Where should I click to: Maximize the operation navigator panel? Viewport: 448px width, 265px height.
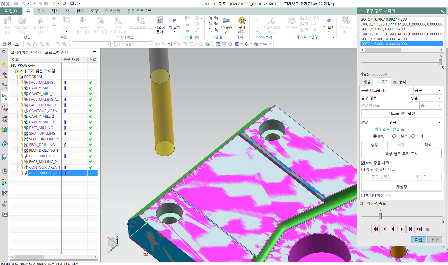(x=94, y=53)
